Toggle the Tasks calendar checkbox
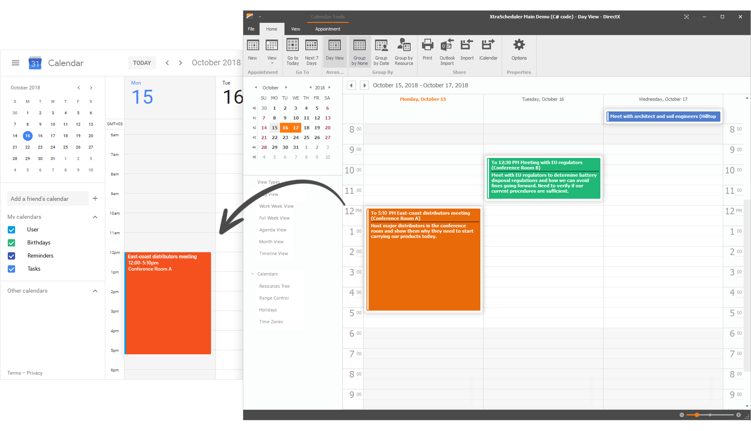 click(x=11, y=269)
